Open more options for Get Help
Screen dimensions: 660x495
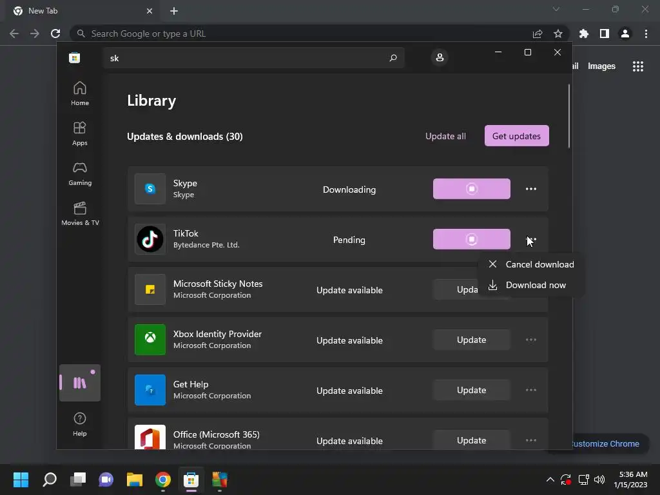[x=531, y=390]
